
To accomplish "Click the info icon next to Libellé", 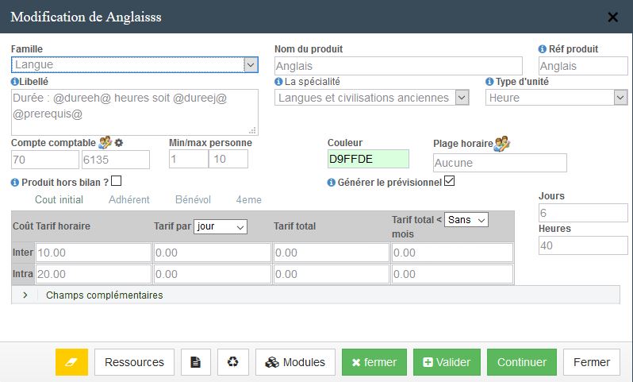I will pos(14,82).
